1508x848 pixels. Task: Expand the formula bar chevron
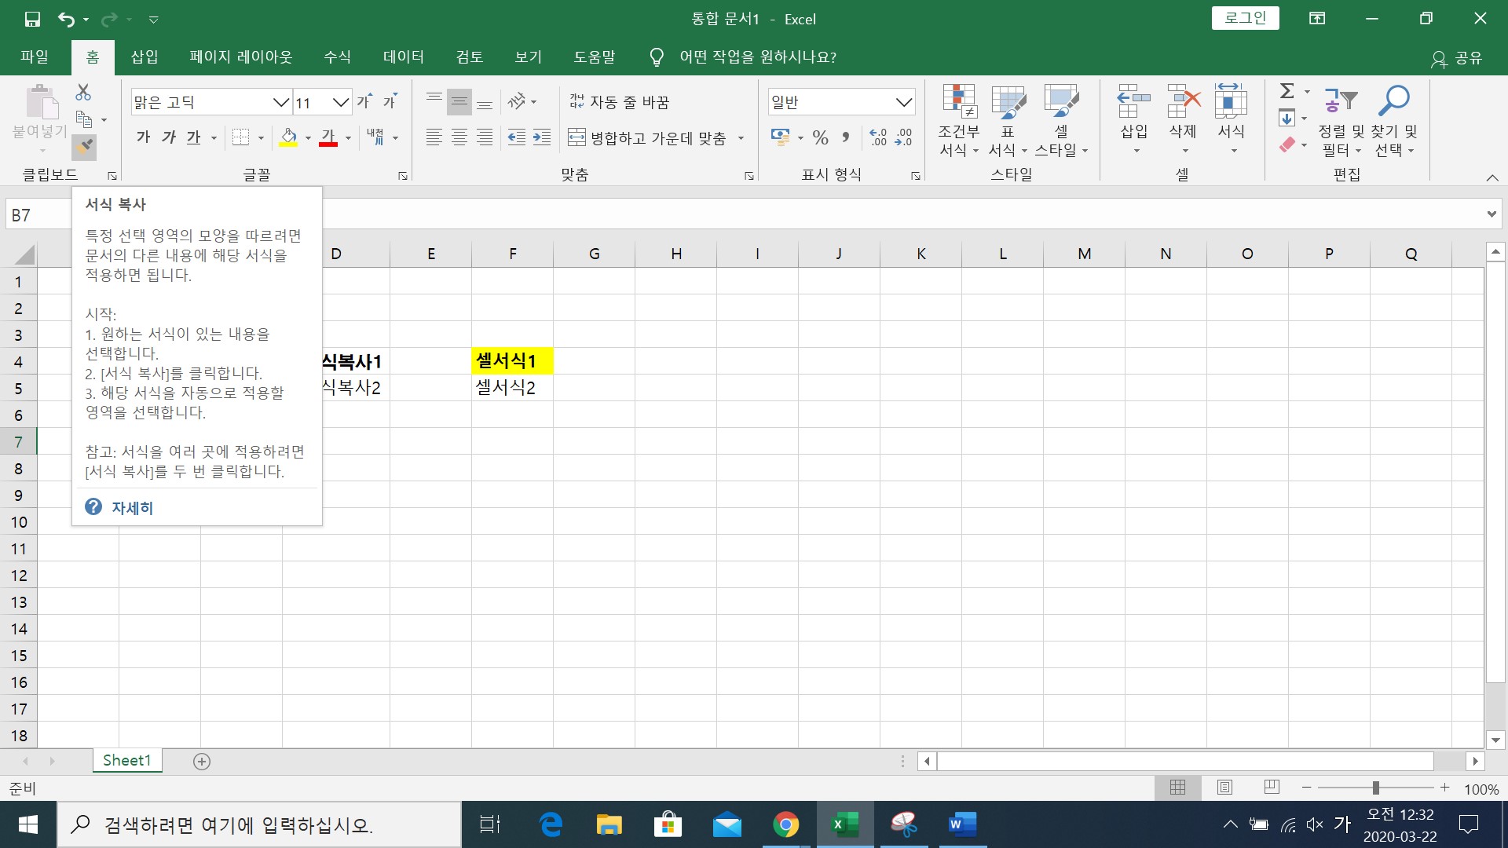click(1491, 214)
